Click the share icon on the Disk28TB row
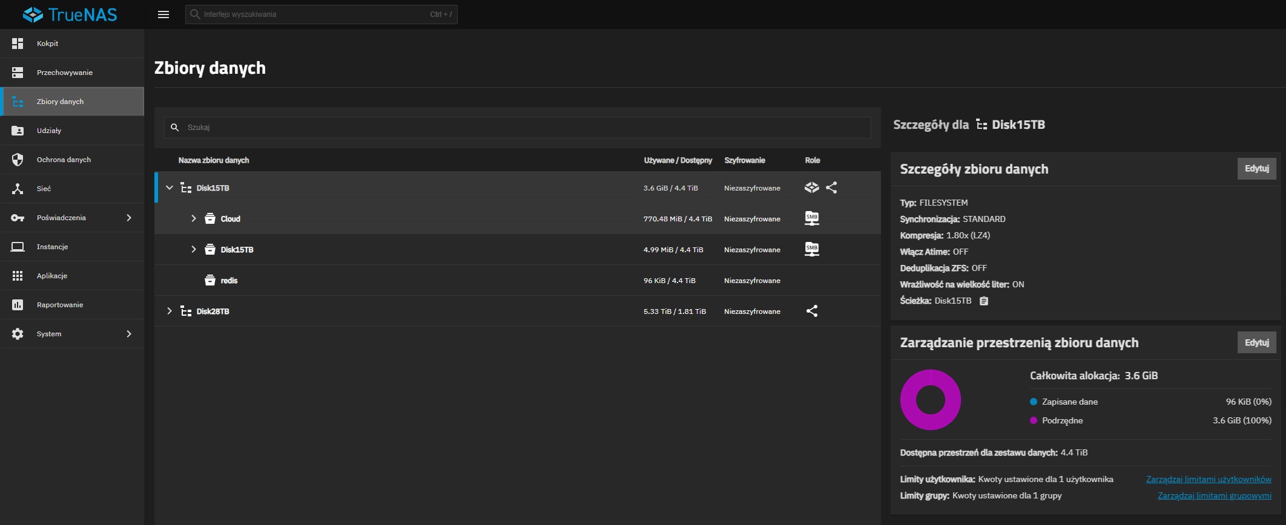 [812, 311]
